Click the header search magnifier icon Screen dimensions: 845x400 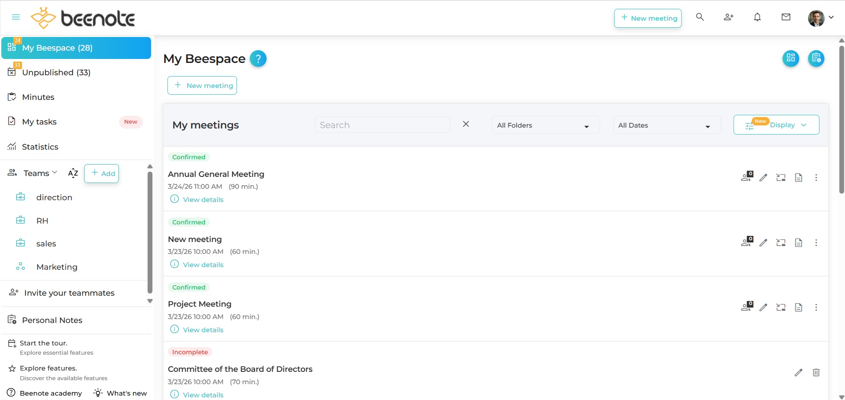[x=700, y=17]
